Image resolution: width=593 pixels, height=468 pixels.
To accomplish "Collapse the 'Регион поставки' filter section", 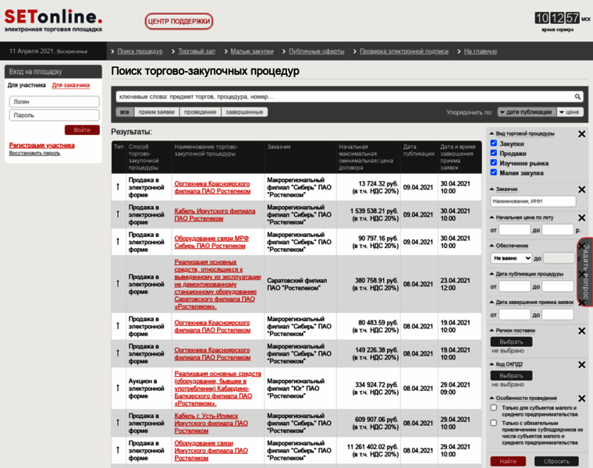I will pyautogui.click(x=513, y=331).
